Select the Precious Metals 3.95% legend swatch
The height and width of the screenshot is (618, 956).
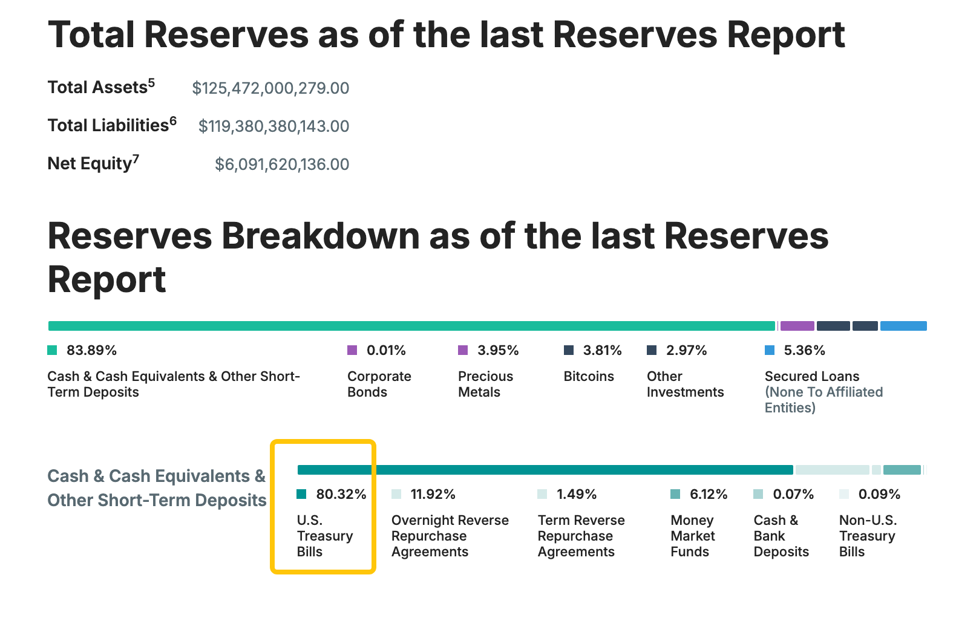pos(463,350)
